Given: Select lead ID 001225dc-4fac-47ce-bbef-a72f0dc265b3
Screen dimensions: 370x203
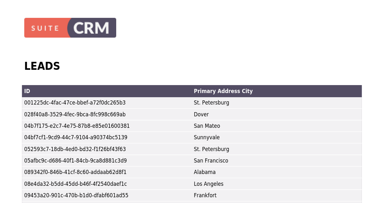Looking at the screenshot, I should [x=75, y=103].
